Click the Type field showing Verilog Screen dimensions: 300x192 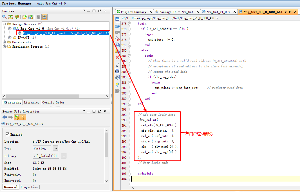click(42, 148)
